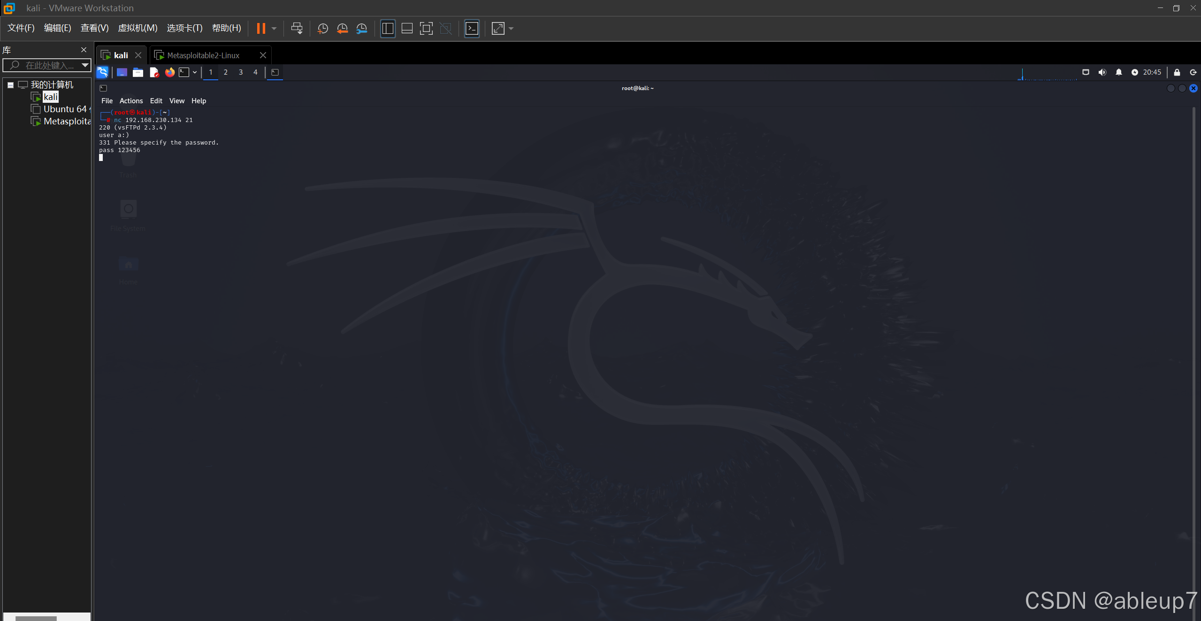Close the root@kali terminal window
This screenshot has height=621, width=1201.
1193,88
